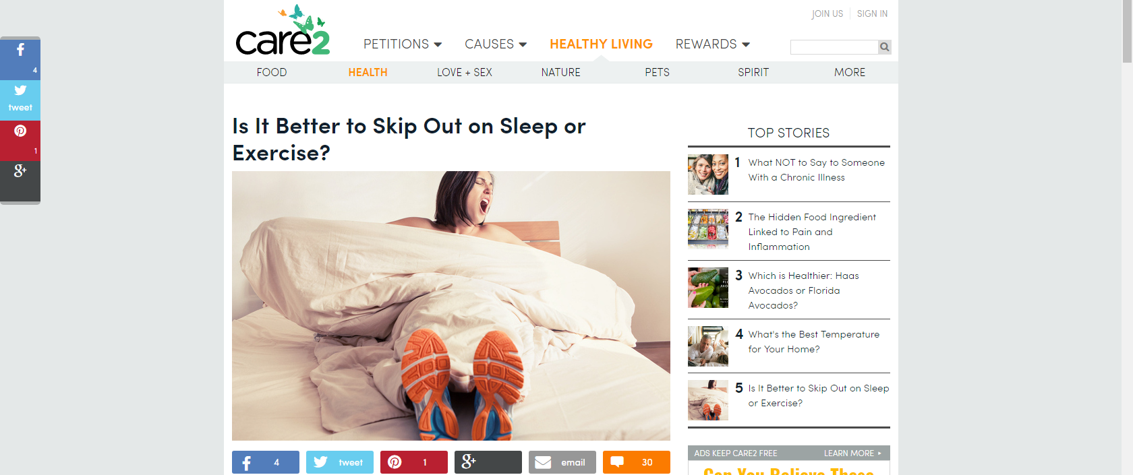The image size is (1133, 475).
Task: Expand the Causes dropdown menu
Action: 496,44
